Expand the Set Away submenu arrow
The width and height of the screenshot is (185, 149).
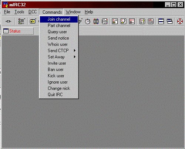75,57
